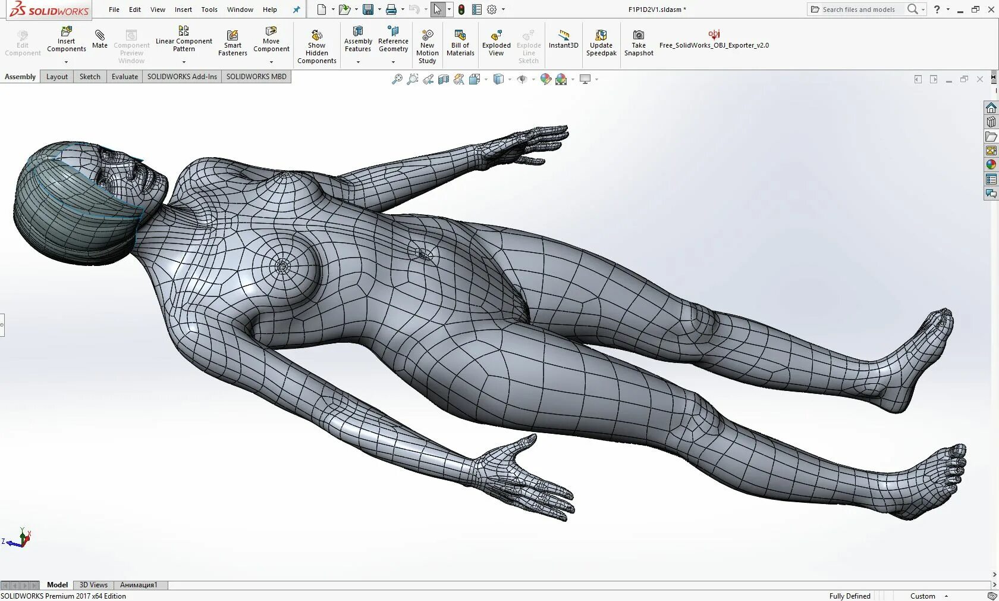Click the Options gear button
999x601 pixels.
click(492, 10)
